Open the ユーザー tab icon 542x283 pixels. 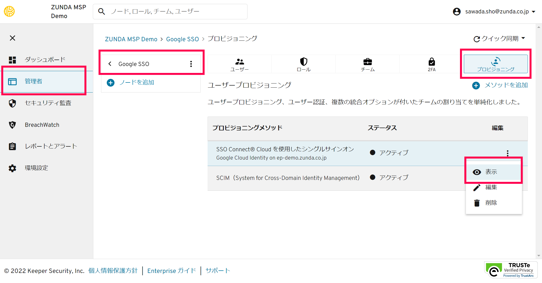[239, 62]
